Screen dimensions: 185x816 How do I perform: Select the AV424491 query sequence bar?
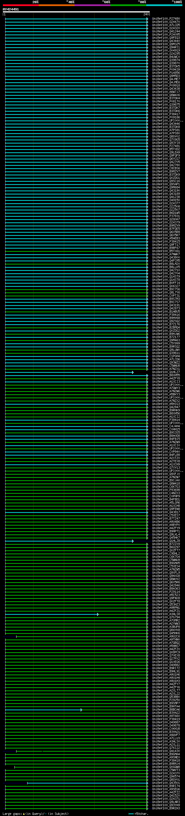[76, 12]
